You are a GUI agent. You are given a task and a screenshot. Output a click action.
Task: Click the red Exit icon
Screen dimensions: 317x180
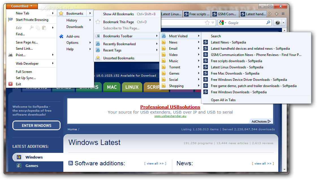click(x=10, y=84)
